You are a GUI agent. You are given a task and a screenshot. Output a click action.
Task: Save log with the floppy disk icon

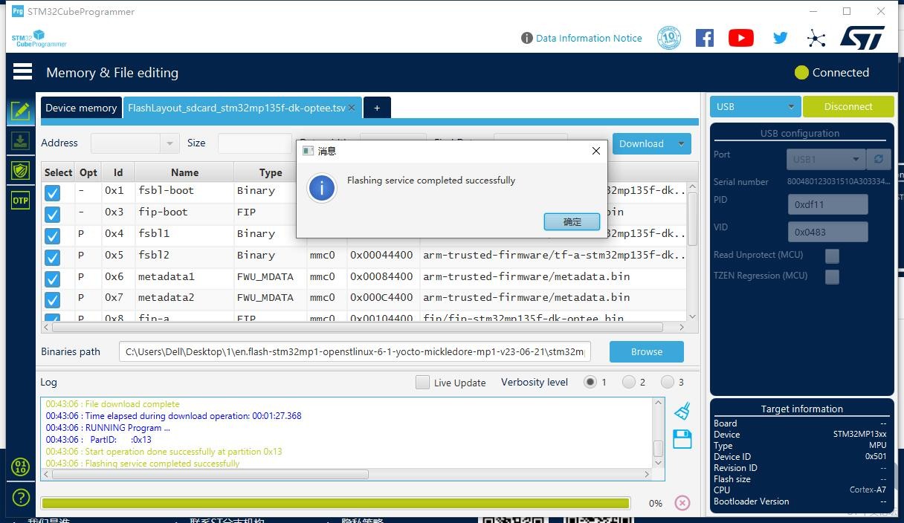tap(682, 439)
